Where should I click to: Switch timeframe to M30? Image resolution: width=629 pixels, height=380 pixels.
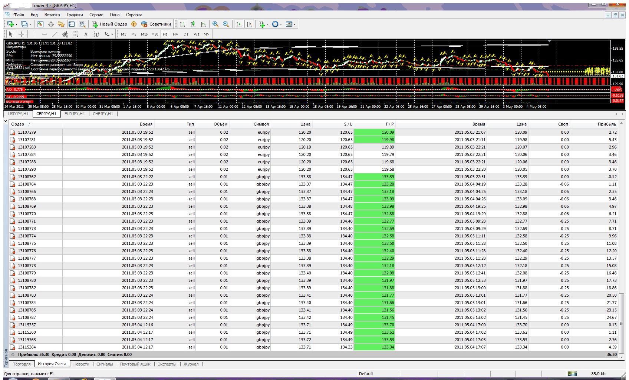155,34
